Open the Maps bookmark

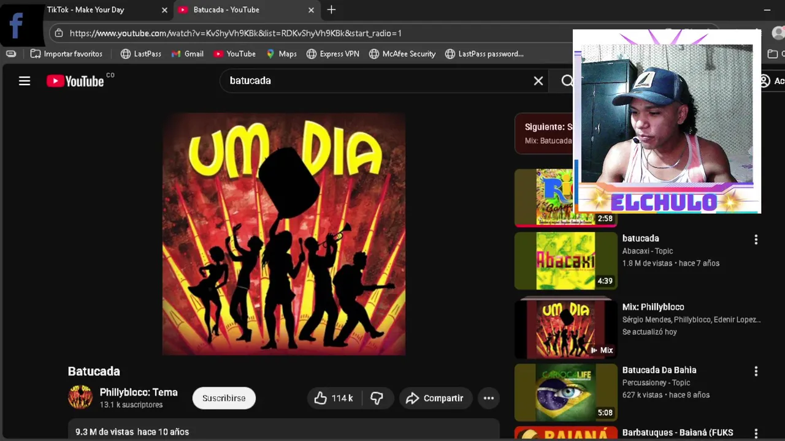point(281,54)
